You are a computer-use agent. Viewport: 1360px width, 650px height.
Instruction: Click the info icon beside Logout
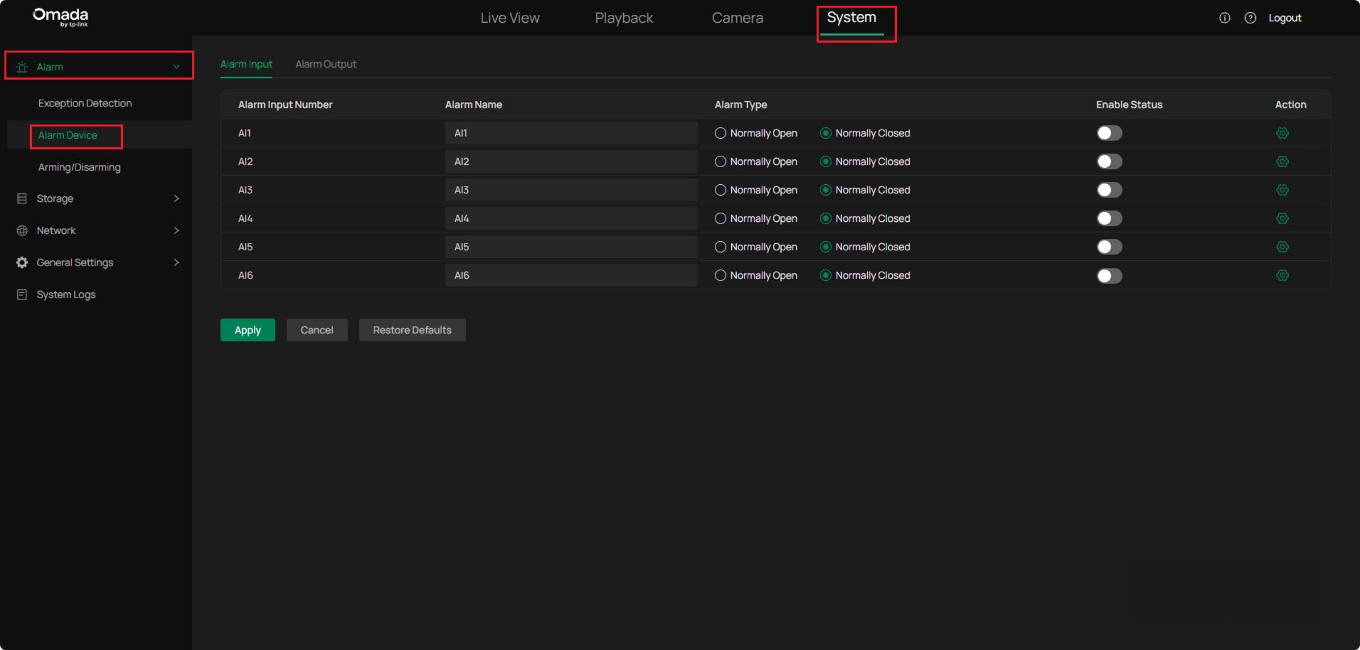[x=1225, y=18]
